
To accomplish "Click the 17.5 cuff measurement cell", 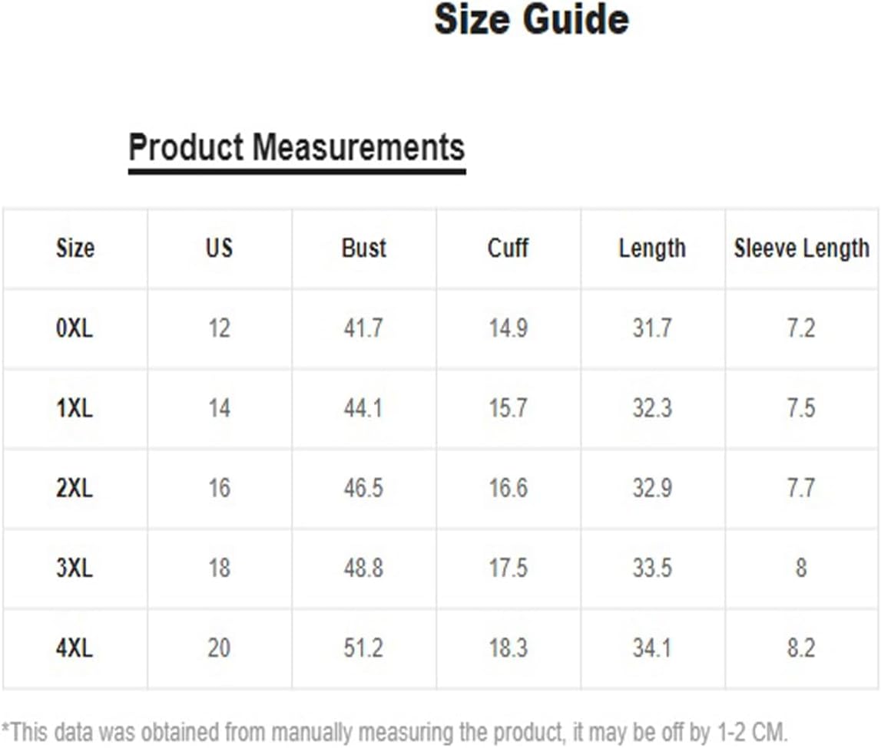I will [508, 568].
